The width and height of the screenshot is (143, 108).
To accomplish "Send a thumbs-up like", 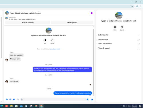I will [x=92, y=99].
